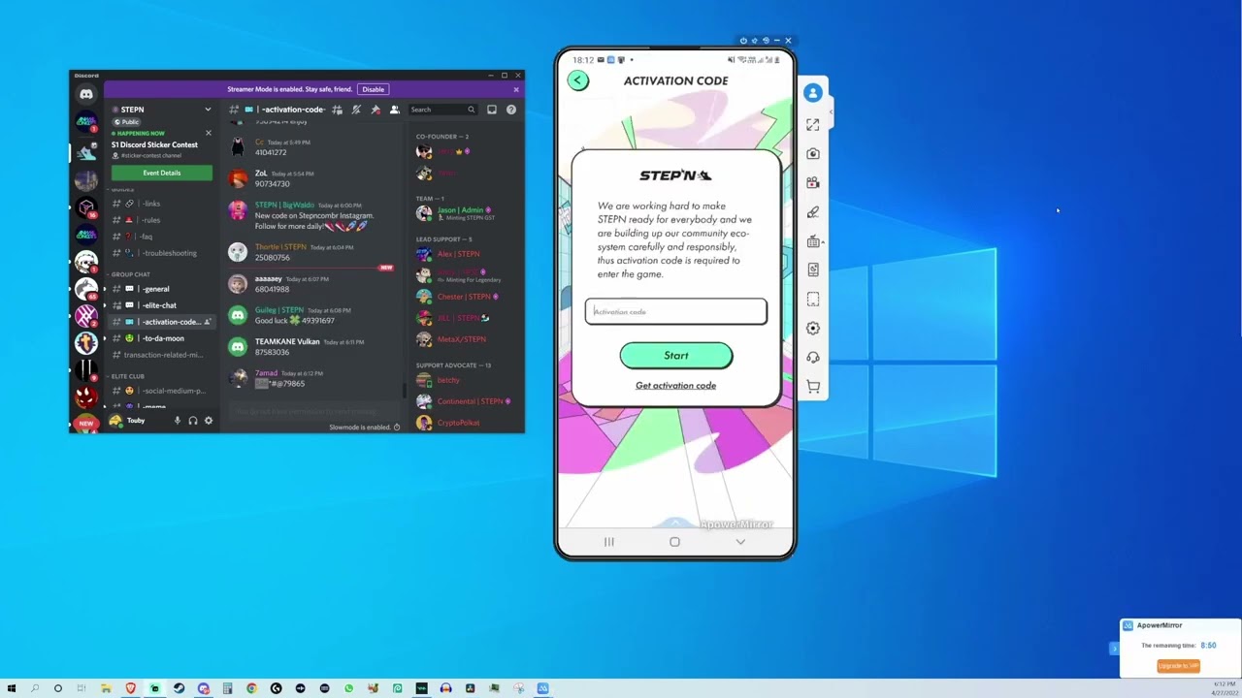Viewport: 1242px width, 698px height.
Task: Click the ApowerMirror phone screen rotation icon
Action: point(813,270)
